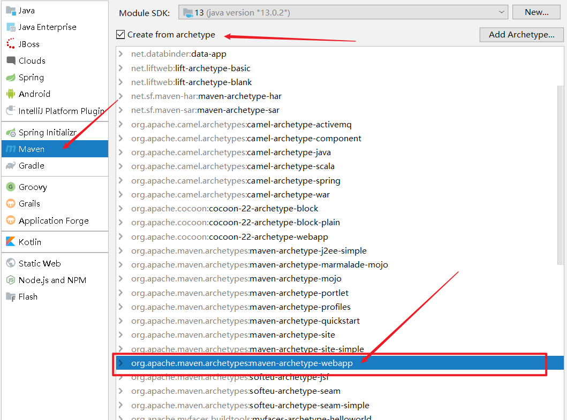The image size is (567, 420).
Task: Click the Application Forge icon
Action: click(x=11, y=220)
